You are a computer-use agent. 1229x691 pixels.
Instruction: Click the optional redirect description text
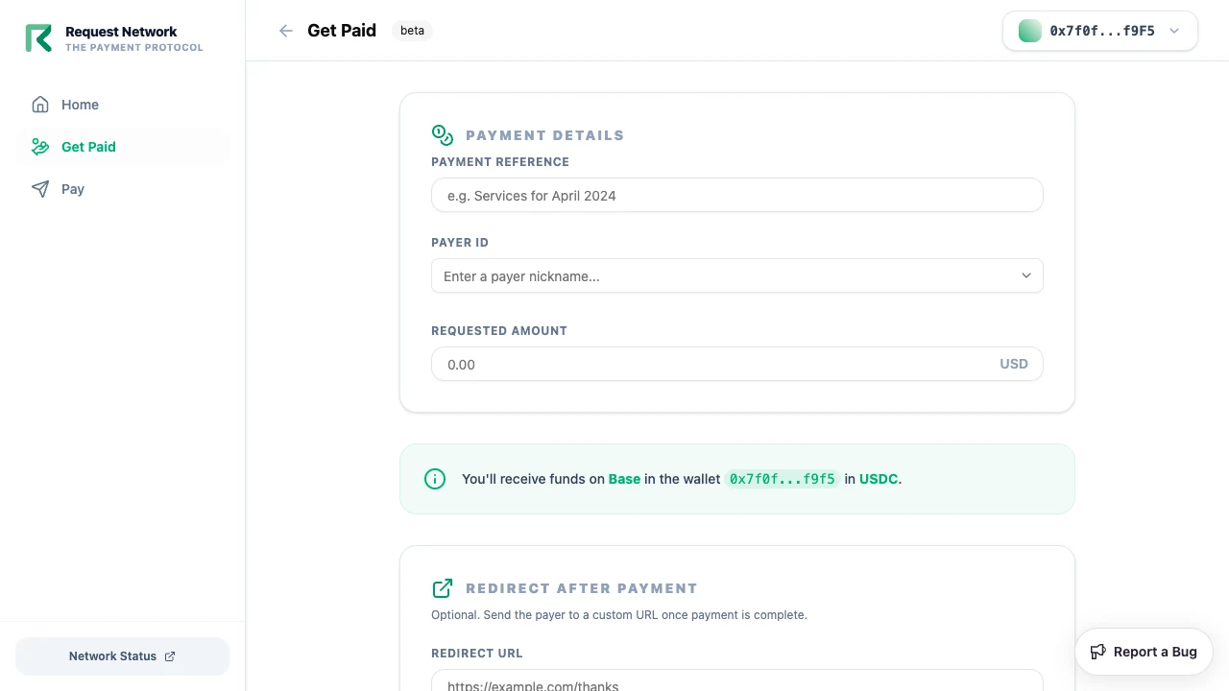click(x=619, y=615)
